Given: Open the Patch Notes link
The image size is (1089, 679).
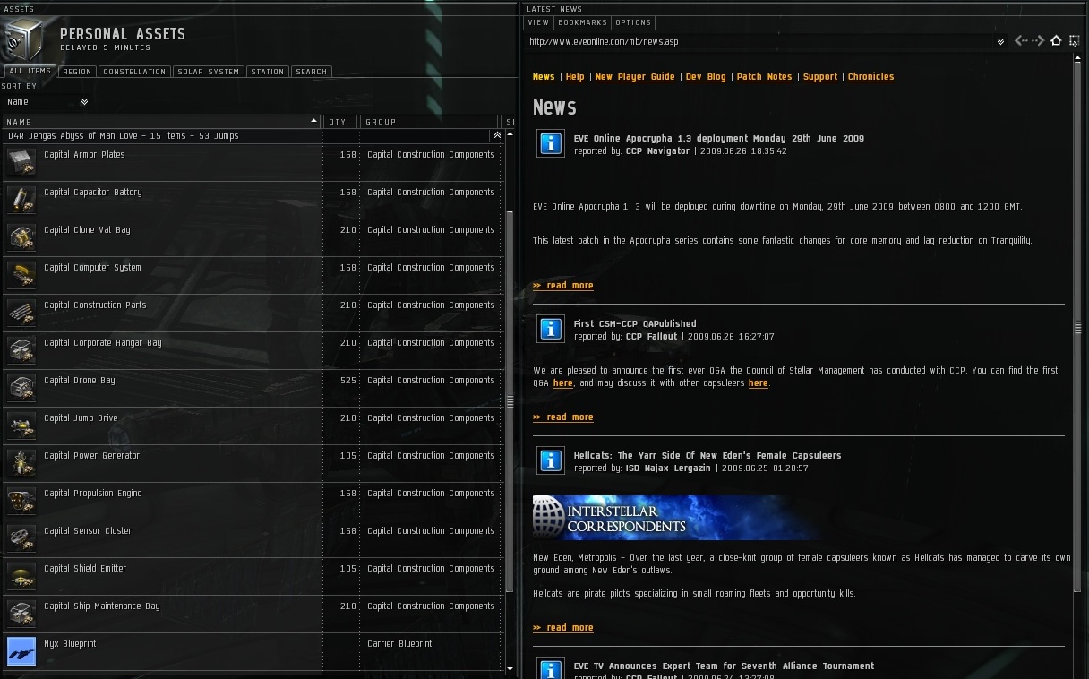Looking at the screenshot, I should click(764, 77).
